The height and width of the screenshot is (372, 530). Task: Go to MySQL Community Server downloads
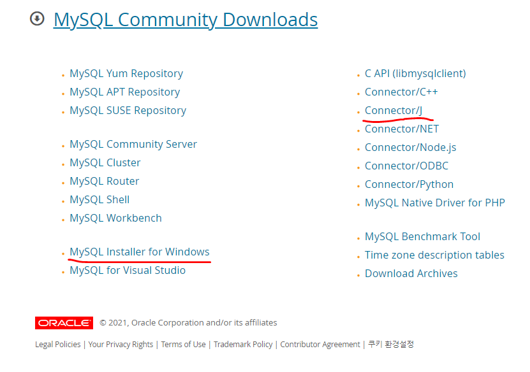point(133,145)
